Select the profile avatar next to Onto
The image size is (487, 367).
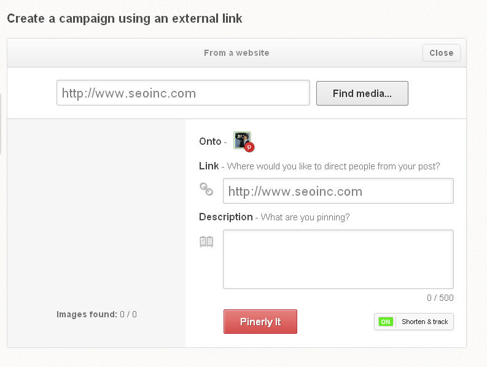click(x=241, y=139)
